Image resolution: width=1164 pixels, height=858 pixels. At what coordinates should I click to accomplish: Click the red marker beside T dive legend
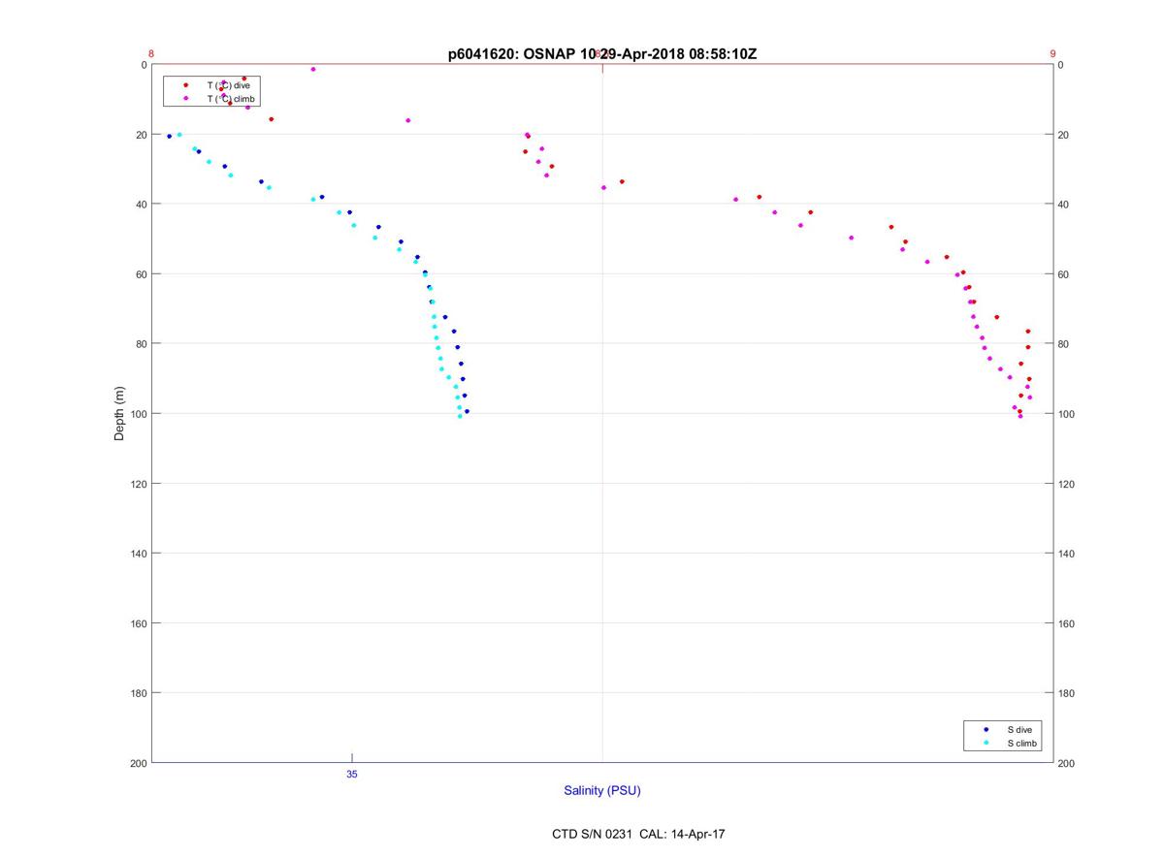(x=185, y=85)
